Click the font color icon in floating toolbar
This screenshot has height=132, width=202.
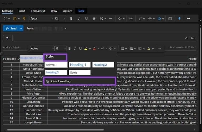coord(94,48)
